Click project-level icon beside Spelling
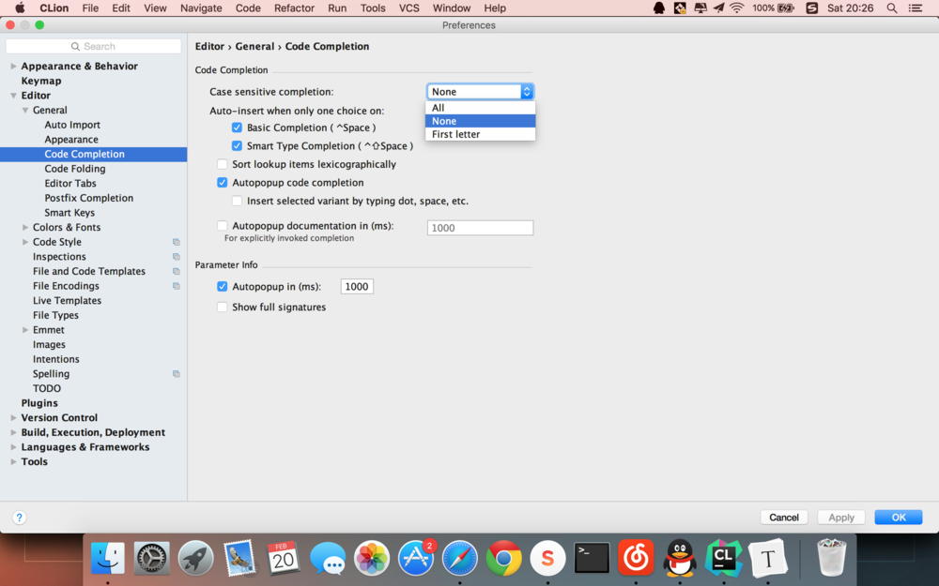Image resolution: width=939 pixels, height=586 pixels. click(x=177, y=374)
